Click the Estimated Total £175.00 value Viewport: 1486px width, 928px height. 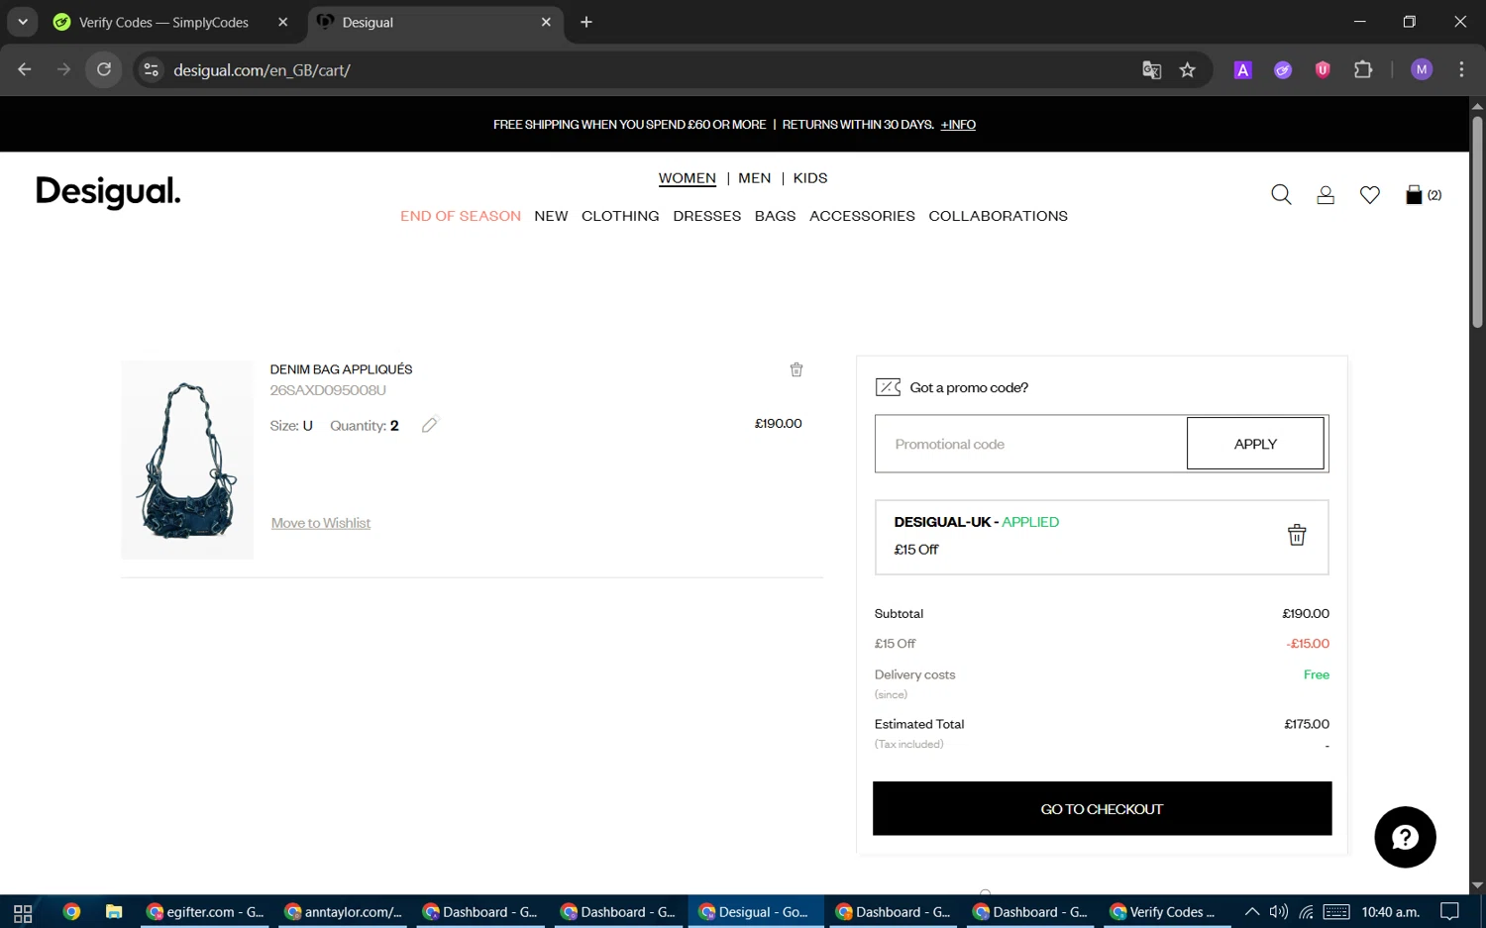click(1307, 724)
